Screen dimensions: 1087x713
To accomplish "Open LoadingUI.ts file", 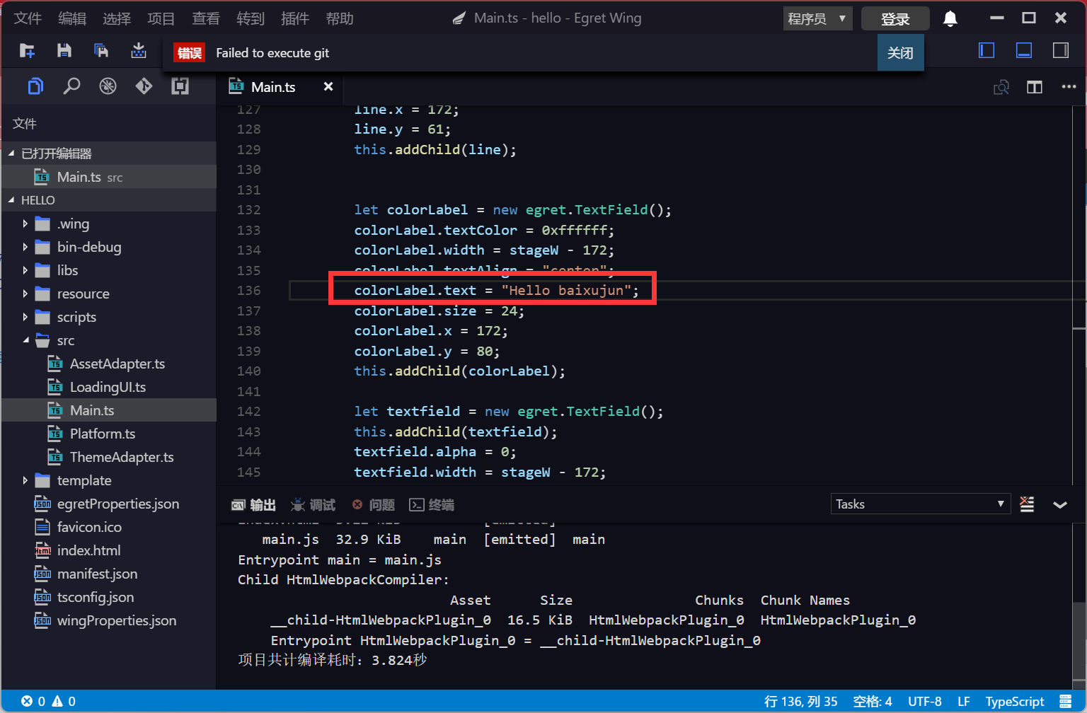I will [109, 388].
